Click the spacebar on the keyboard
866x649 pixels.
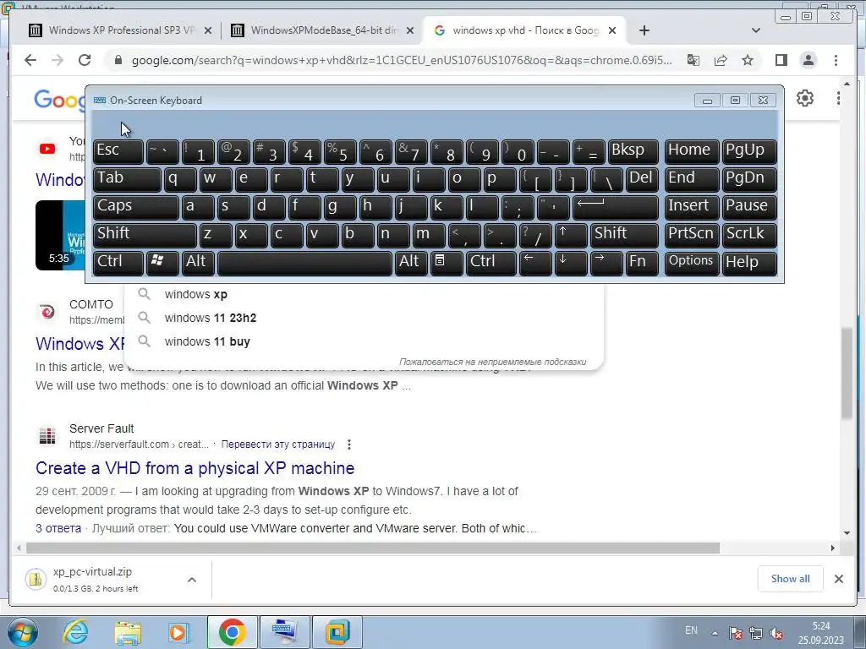304,262
